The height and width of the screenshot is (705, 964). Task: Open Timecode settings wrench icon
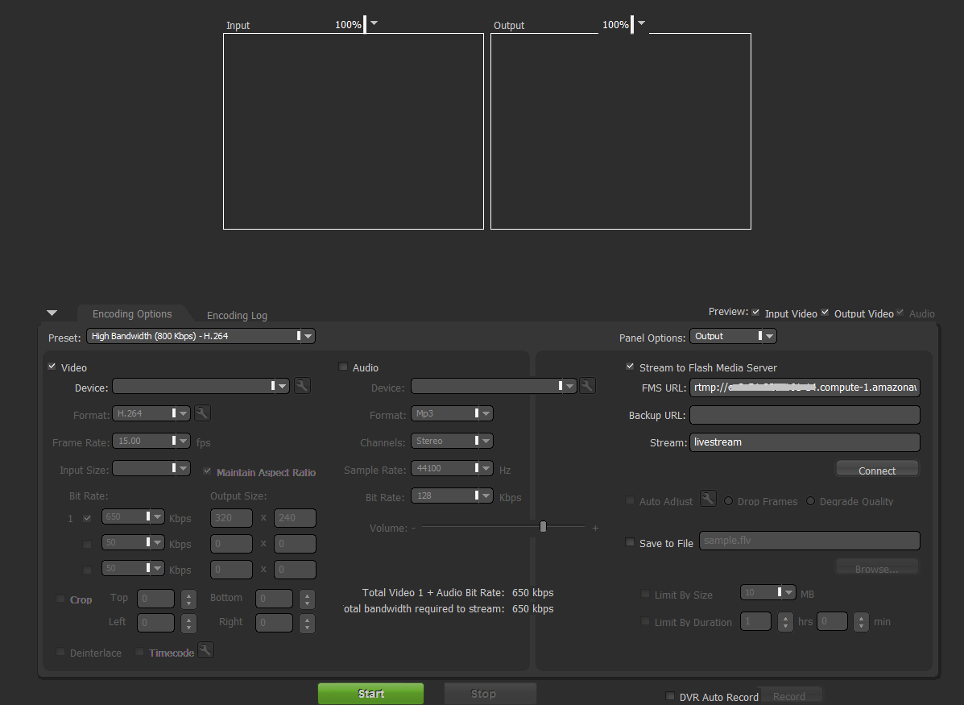coord(206,649)
